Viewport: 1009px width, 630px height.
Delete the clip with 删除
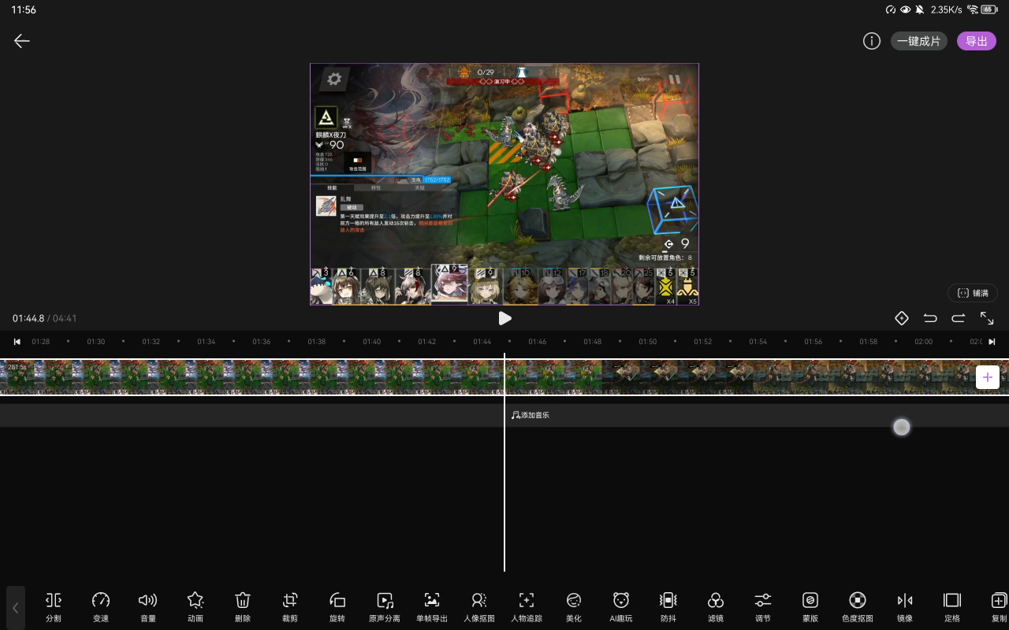(243, 608)
